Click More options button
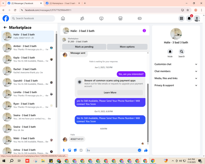This screenshot has height=164, width=205. (127, 47)
